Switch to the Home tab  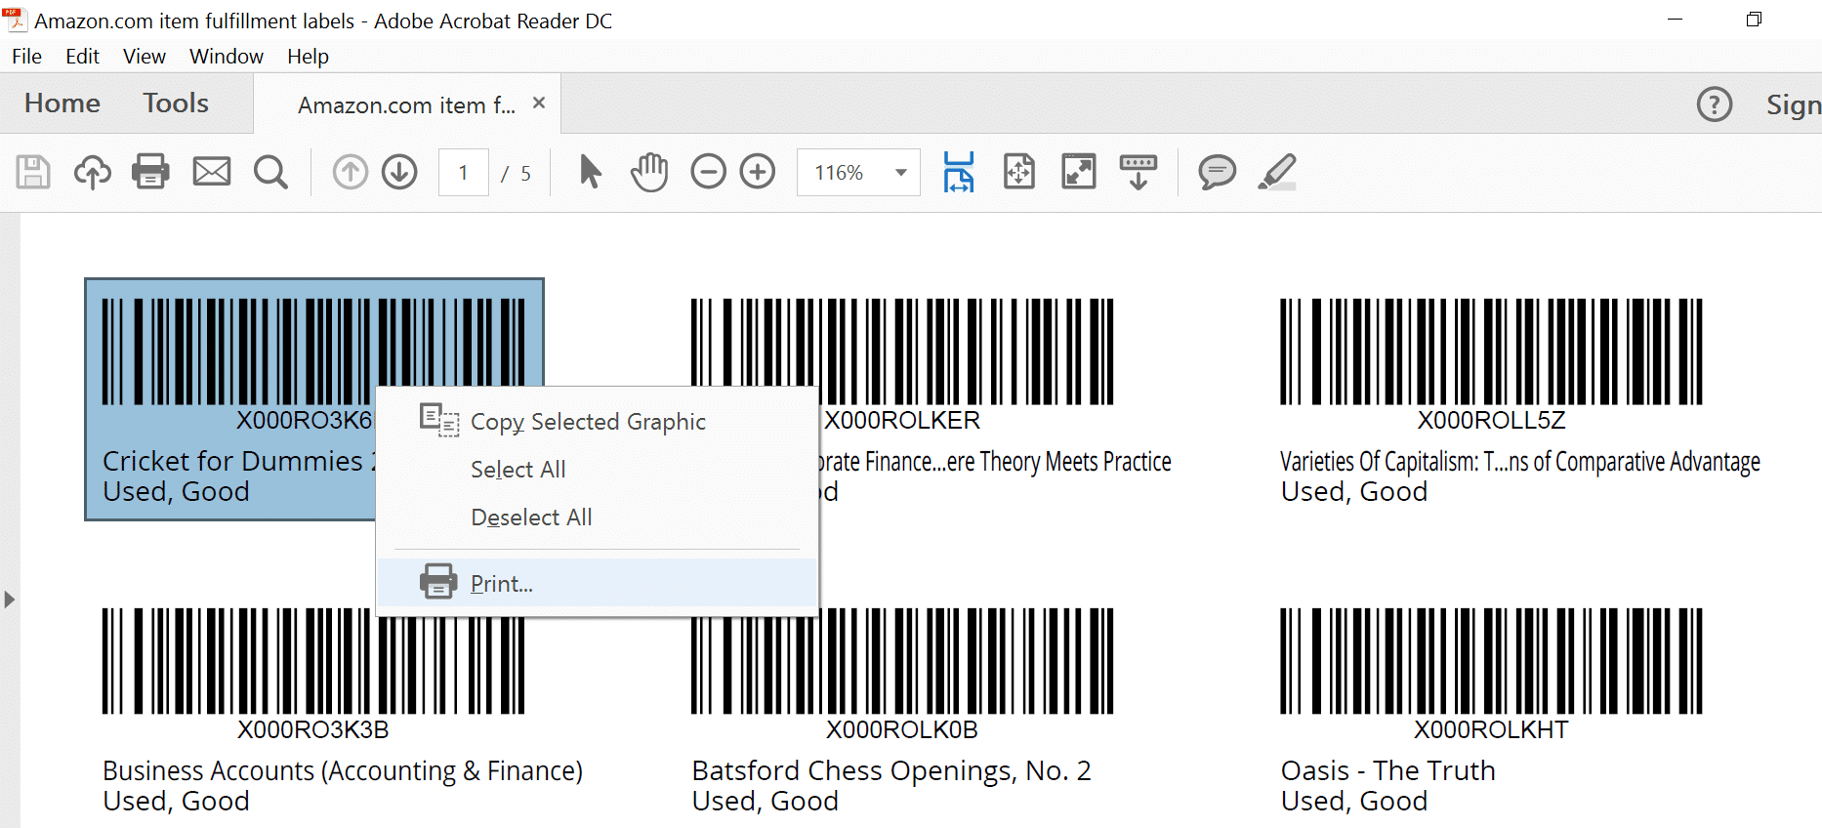62,103
